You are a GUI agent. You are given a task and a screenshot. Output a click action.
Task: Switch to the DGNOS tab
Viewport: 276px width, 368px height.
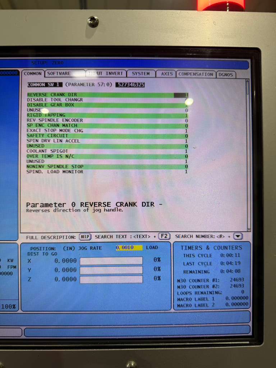(226, 74)
